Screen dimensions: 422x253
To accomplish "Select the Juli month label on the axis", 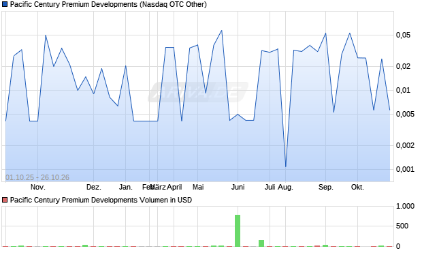I will click(x=270, y=187).
